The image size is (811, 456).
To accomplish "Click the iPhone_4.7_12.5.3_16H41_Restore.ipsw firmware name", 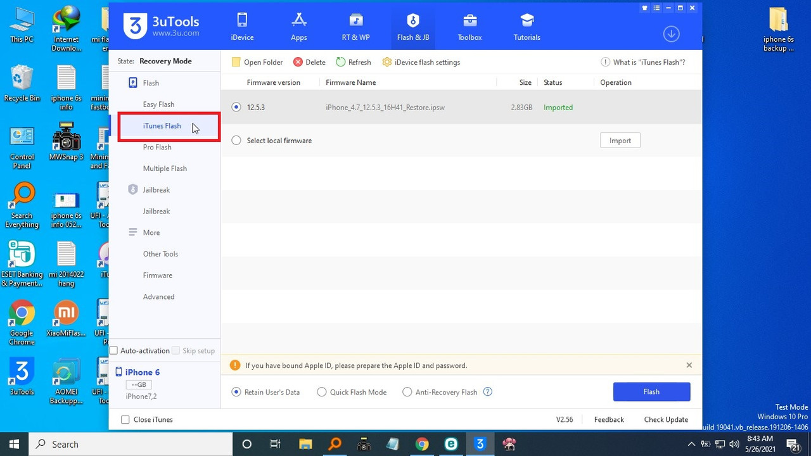I will [385, 108].
